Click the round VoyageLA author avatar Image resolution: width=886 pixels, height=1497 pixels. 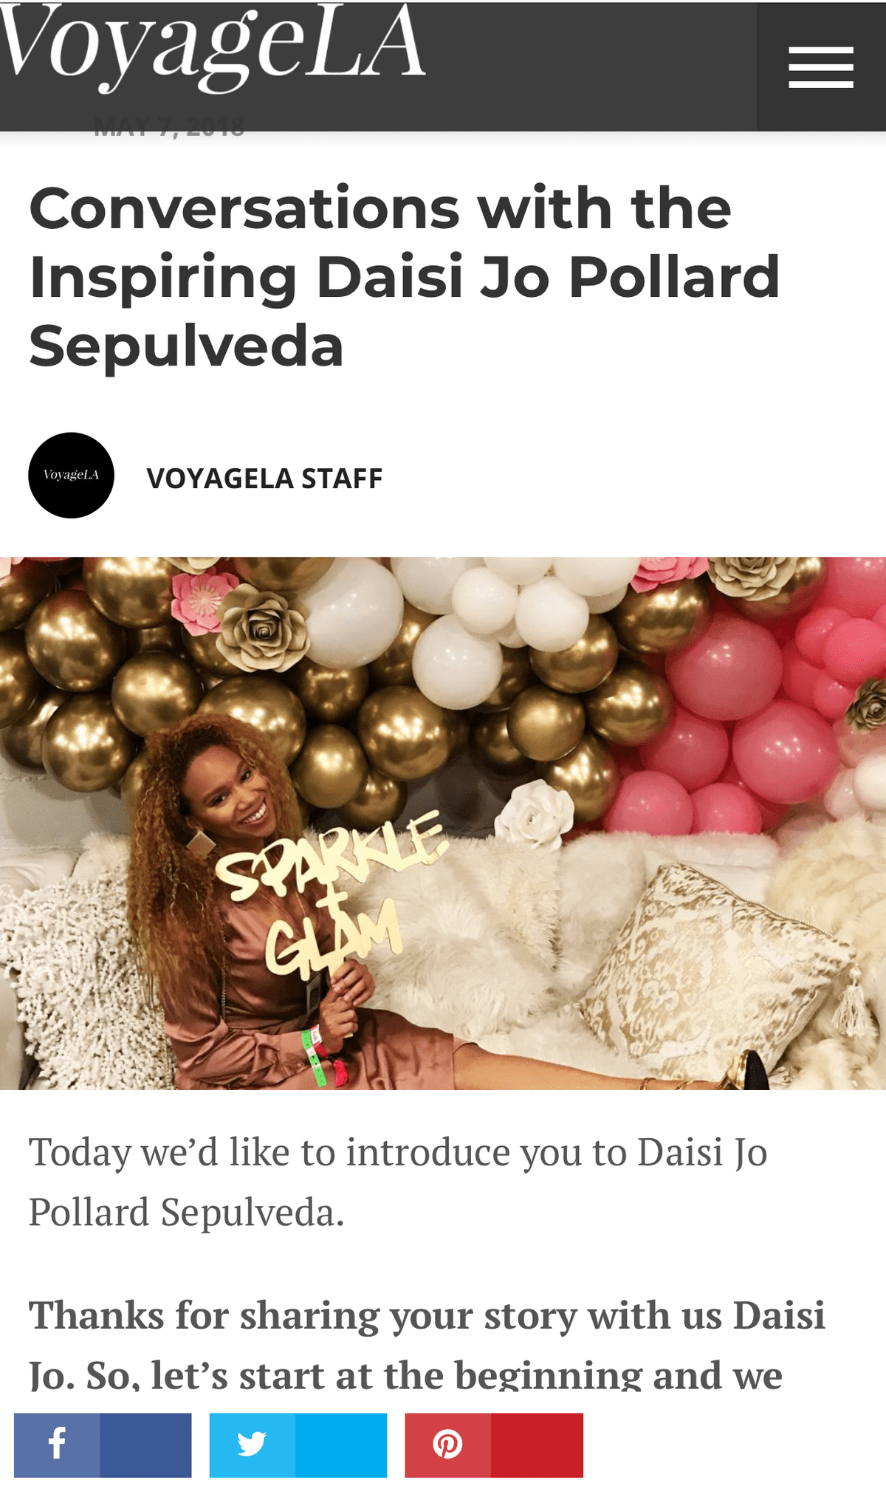(x=71, y=475)
